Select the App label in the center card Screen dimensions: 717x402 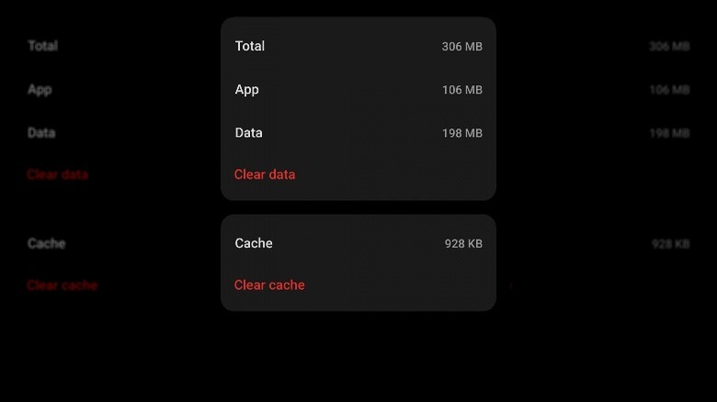coord(247,90)
